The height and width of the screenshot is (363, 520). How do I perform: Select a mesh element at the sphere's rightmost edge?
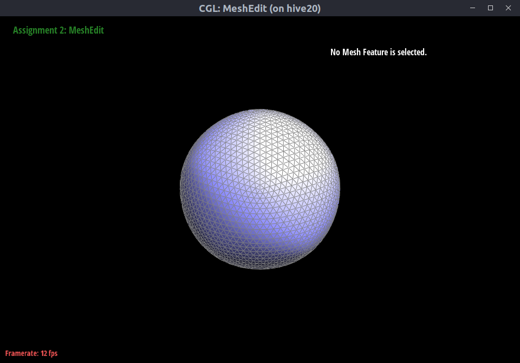[x=338, y=184]
